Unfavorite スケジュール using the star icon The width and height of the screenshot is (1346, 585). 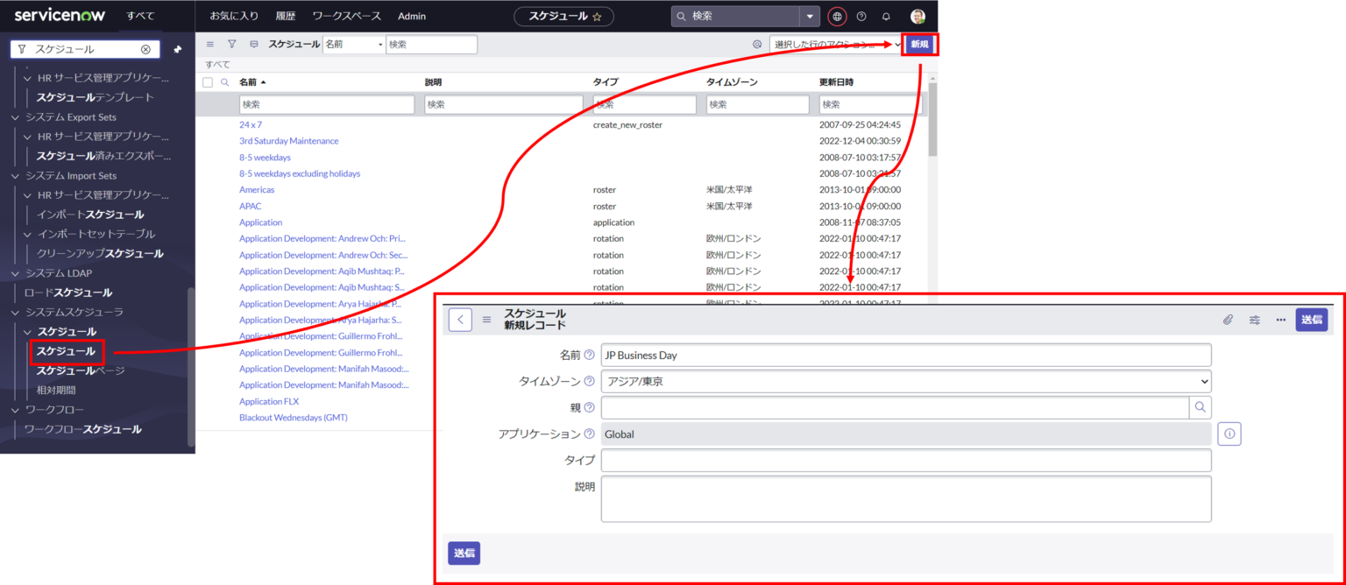coord(597,16)
